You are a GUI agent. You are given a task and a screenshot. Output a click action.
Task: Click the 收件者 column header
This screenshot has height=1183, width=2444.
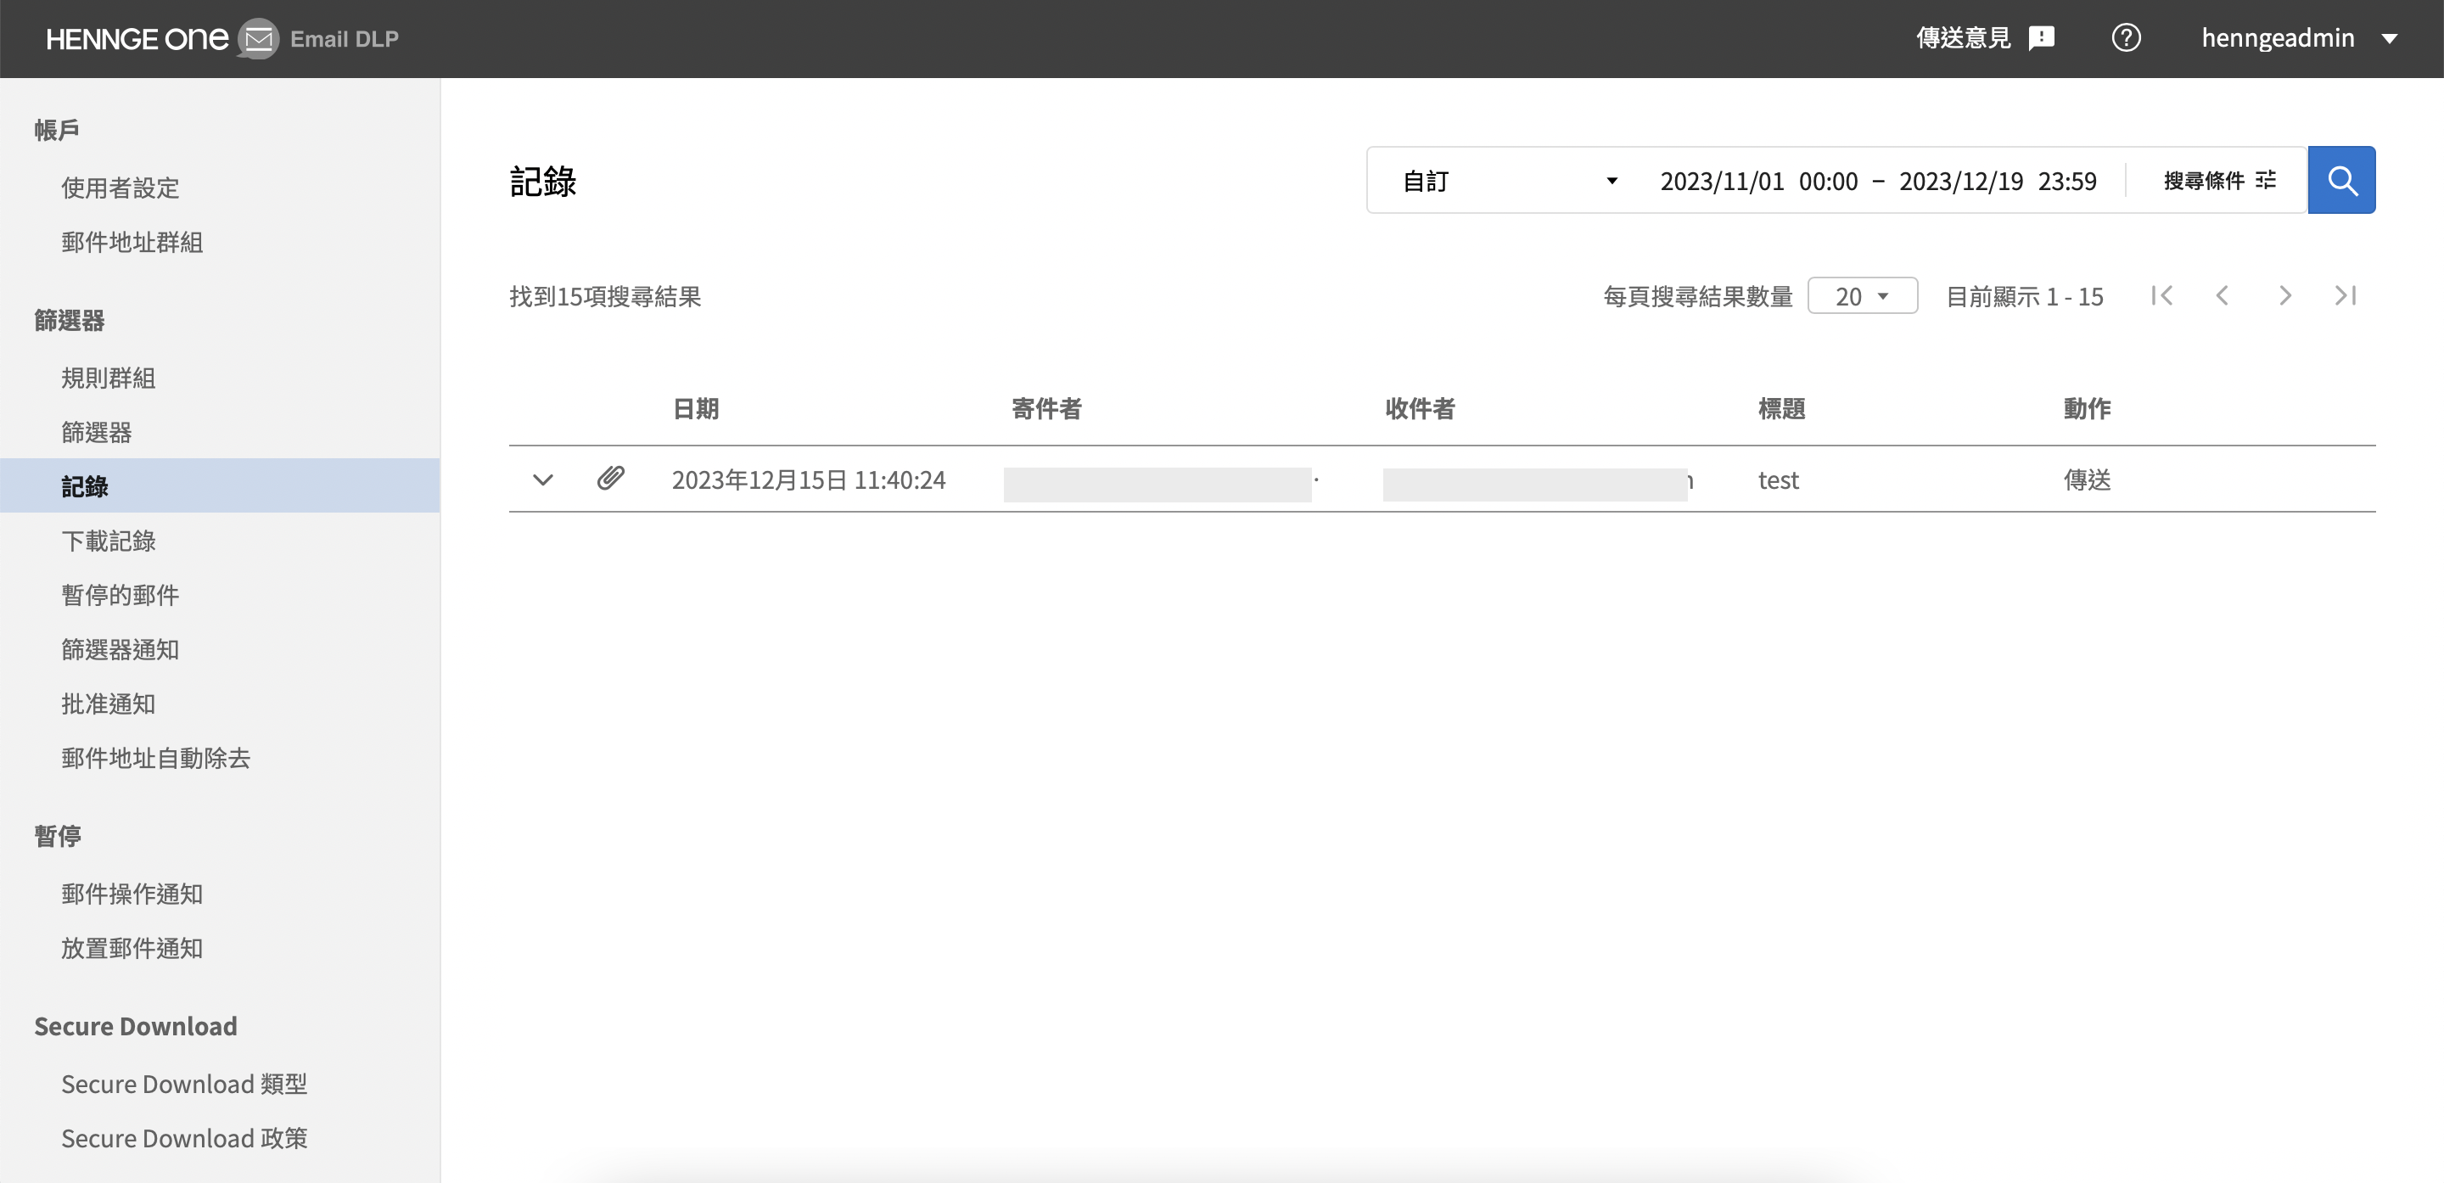[x=1421, y=409]
